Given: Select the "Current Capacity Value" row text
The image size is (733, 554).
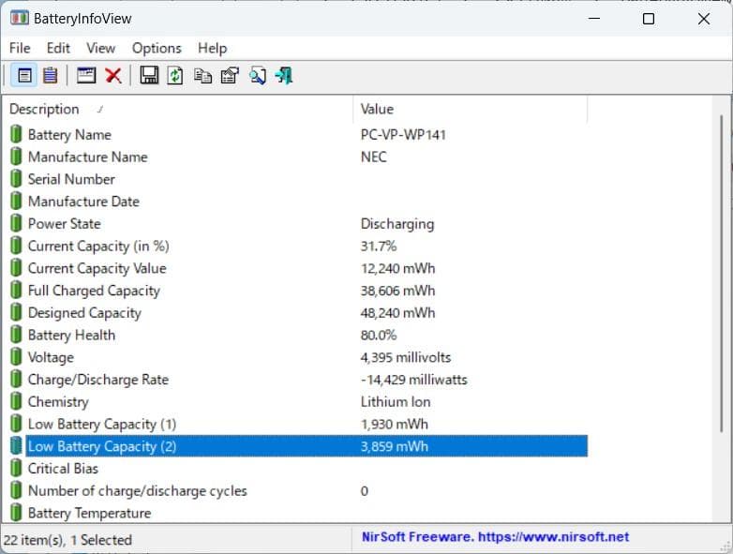Looking at the screenshot, I should (97, 268).
